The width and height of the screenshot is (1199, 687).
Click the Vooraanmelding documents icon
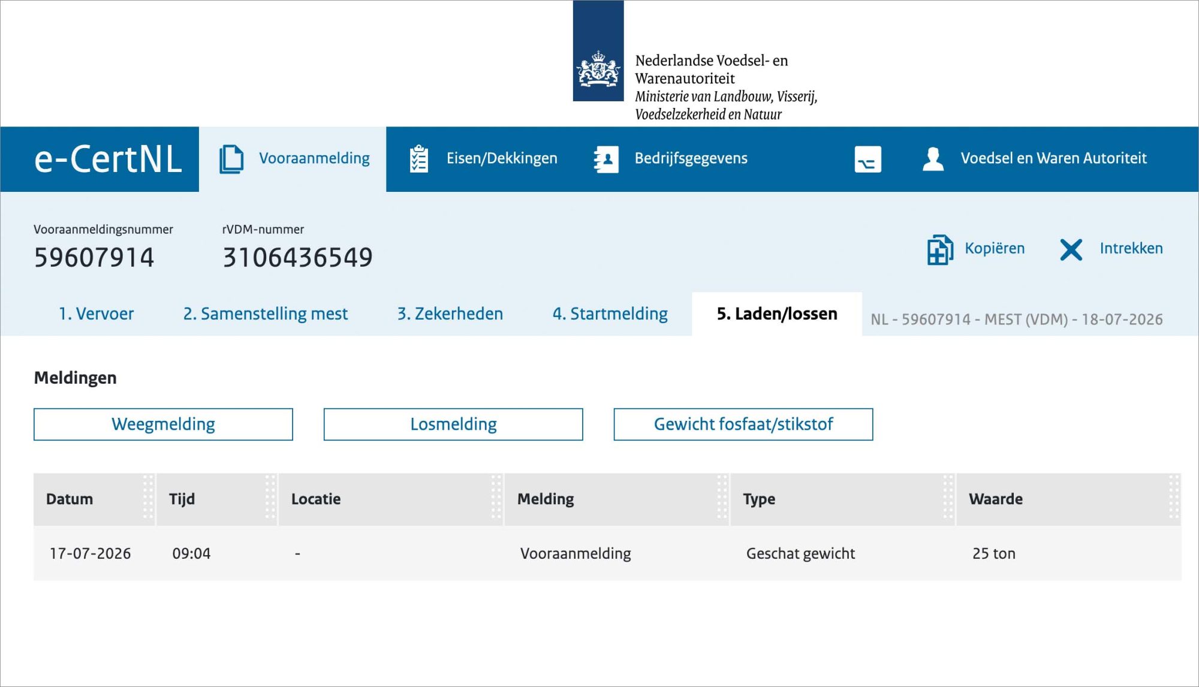click(231, 159)
